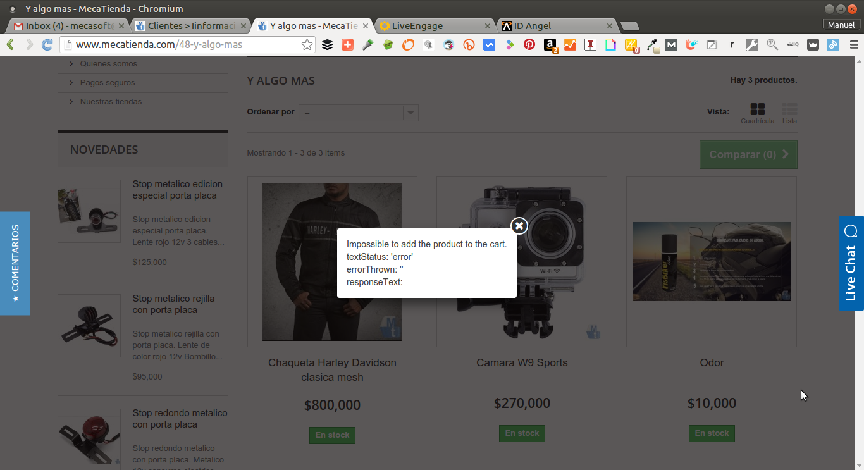864x470 pixels.
Task: Click the red pushpin extension icon
Action: pyautogui.click(x=590, y=45)
